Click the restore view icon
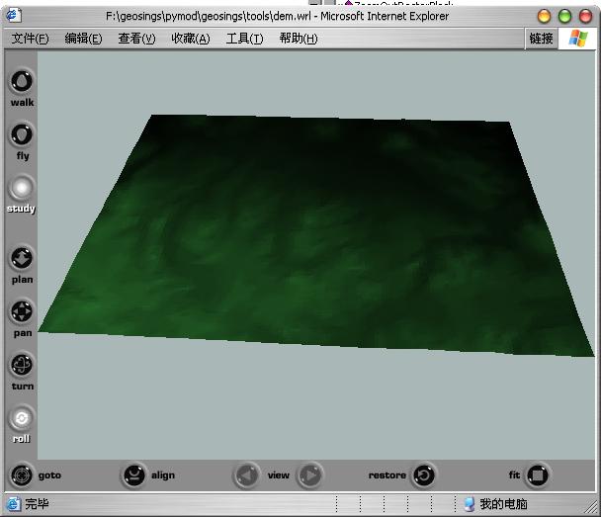This screenshot has width=601, height=517. (x=423, y=475)
